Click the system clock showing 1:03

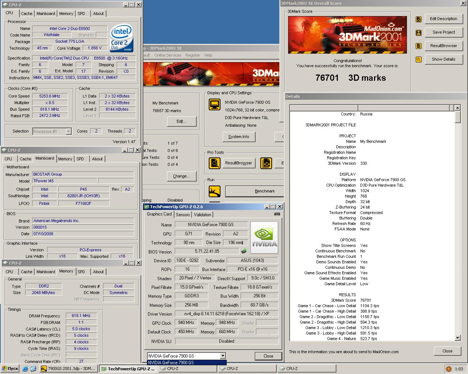[459, 369]
